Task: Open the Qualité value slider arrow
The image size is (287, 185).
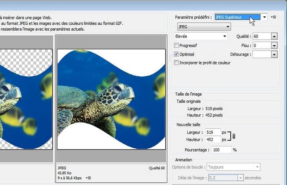Action: tap(274, 36)
